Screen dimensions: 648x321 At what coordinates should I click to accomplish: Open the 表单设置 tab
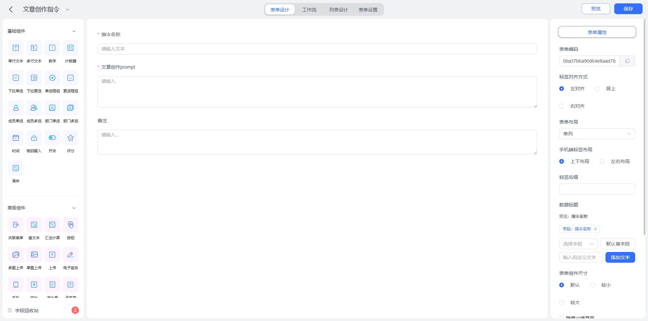(368, 10)
